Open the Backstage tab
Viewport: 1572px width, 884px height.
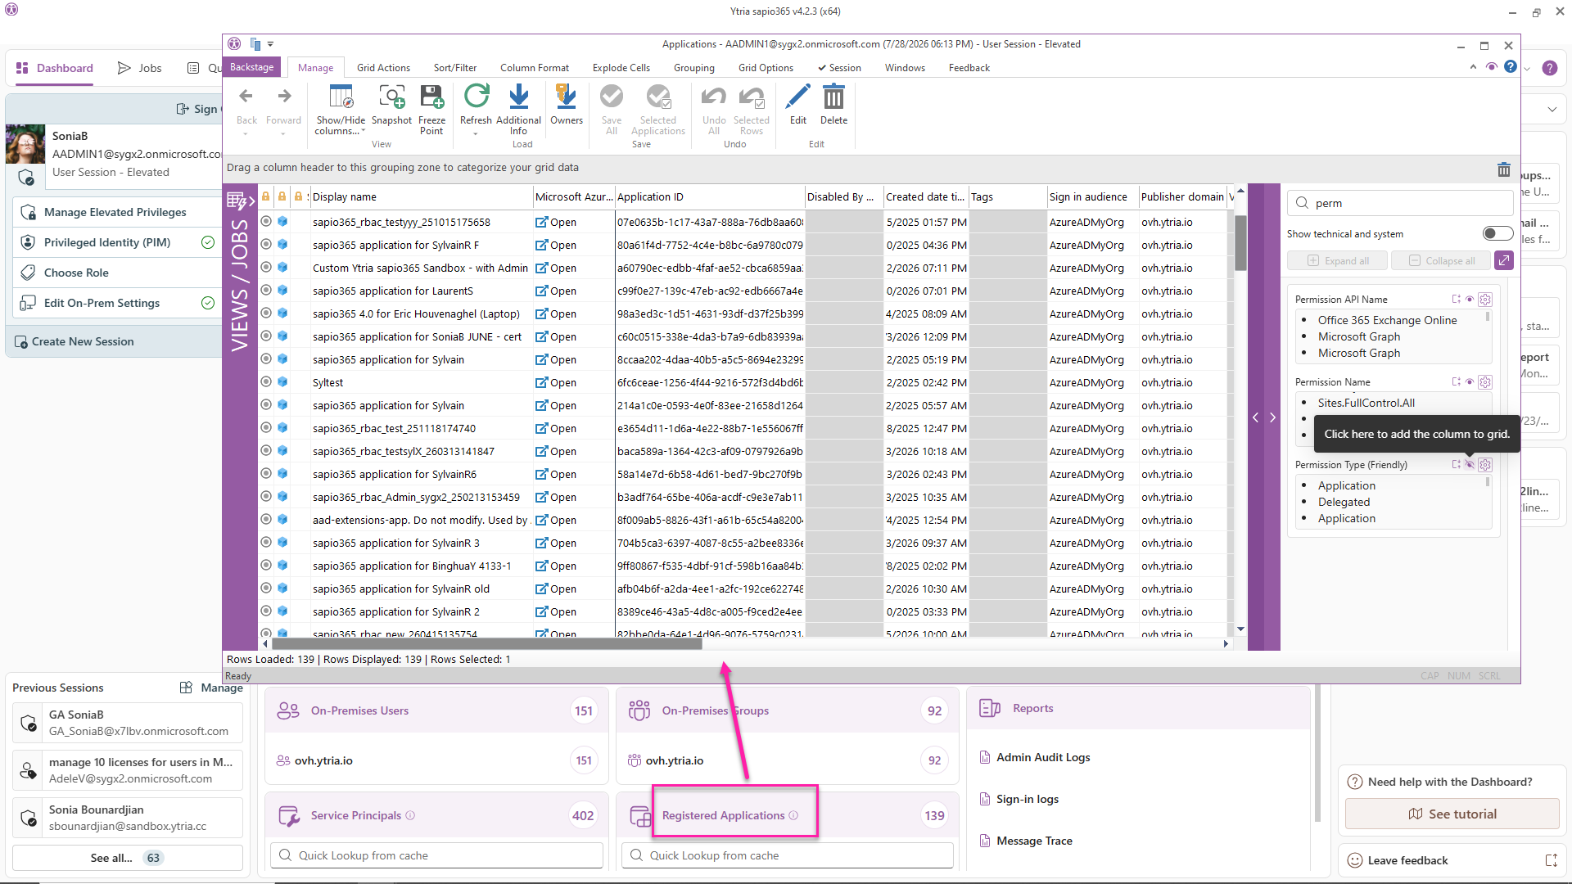coord(251,67)
